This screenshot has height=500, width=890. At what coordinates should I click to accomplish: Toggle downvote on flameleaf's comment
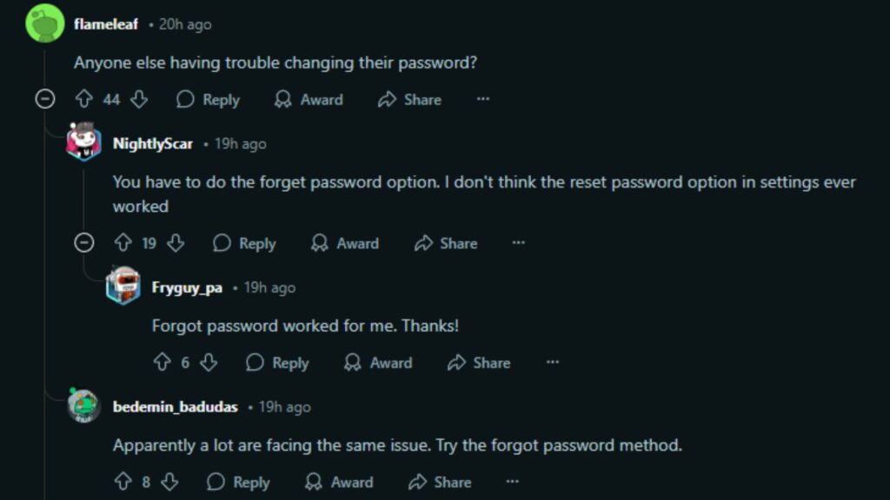coord(138,100)
